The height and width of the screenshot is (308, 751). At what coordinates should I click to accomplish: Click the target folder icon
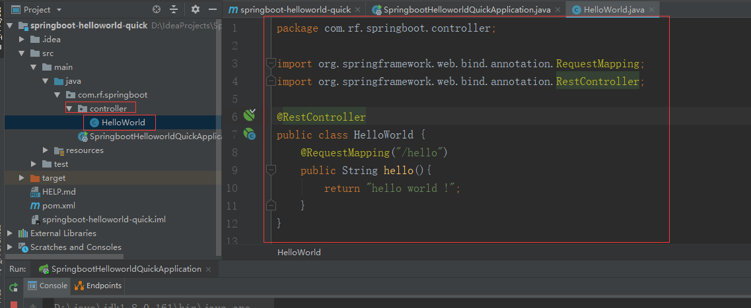coord(35,178)
